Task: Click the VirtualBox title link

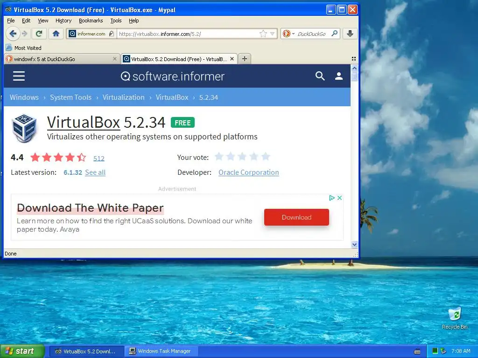Action: pos(84,122)
